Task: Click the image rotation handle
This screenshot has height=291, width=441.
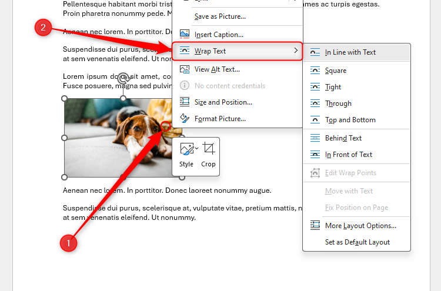Action: [x=123, y=78]
